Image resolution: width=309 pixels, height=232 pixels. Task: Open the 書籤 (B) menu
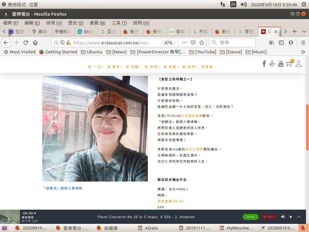tap(97, 23)
